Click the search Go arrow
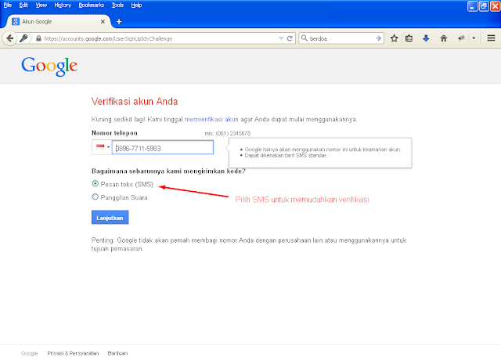 pos(378,38)
